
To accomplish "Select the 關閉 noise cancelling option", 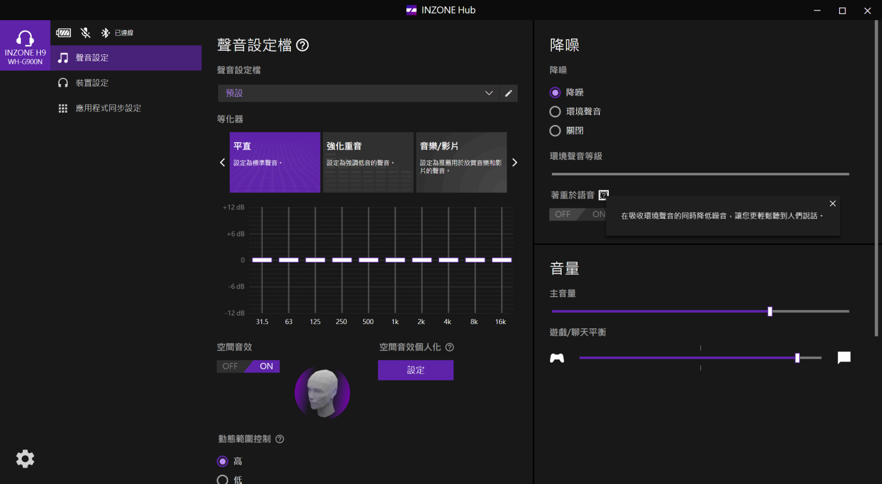I will click(x=555, y=130).
